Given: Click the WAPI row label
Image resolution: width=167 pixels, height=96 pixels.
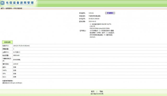Looking at the screenshot, I should pos(5,71).
